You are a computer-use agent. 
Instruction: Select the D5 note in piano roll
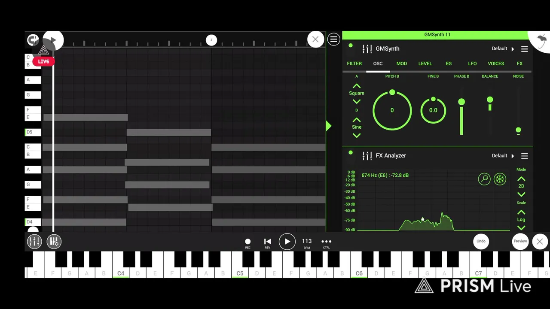(x=169, y=133)
